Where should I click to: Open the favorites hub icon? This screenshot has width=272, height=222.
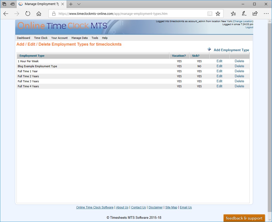click(x=233, y=14)
